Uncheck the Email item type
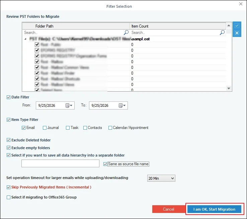 (23, 128)
